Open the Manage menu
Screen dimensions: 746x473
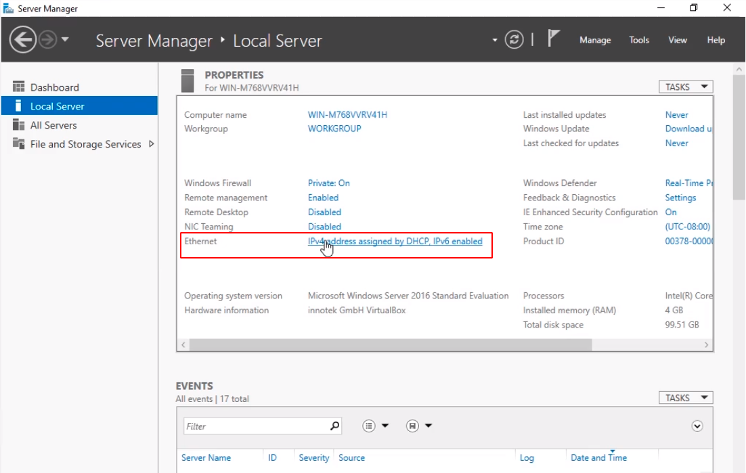pos(595,40)
